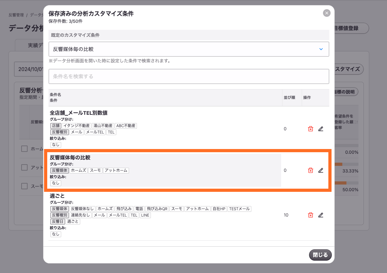
Task: Edit the 反響媒体毎の比較 saved condition
Action: coord(321,170)
